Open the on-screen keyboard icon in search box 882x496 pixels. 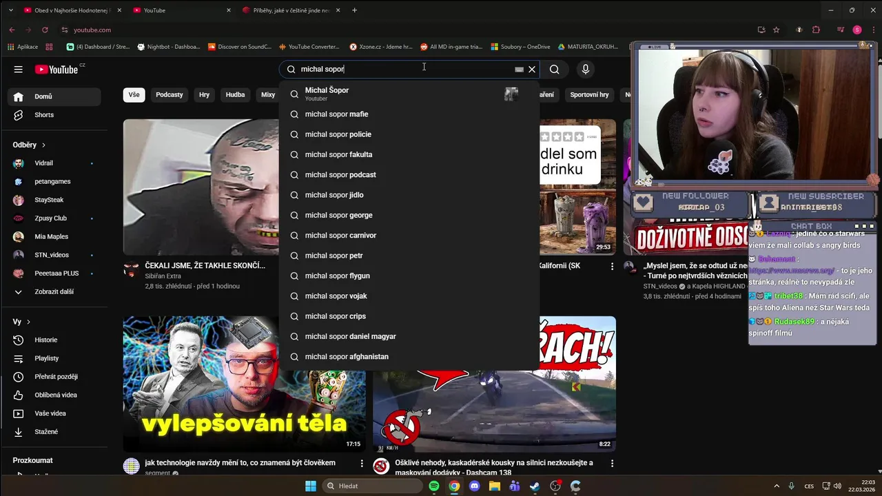[x=519, y=69]
